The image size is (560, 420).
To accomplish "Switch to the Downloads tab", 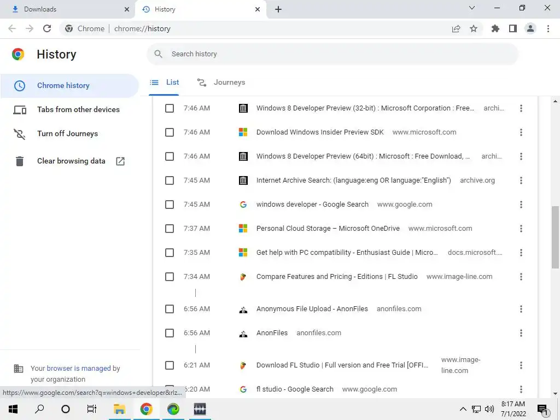I will 67,9.
